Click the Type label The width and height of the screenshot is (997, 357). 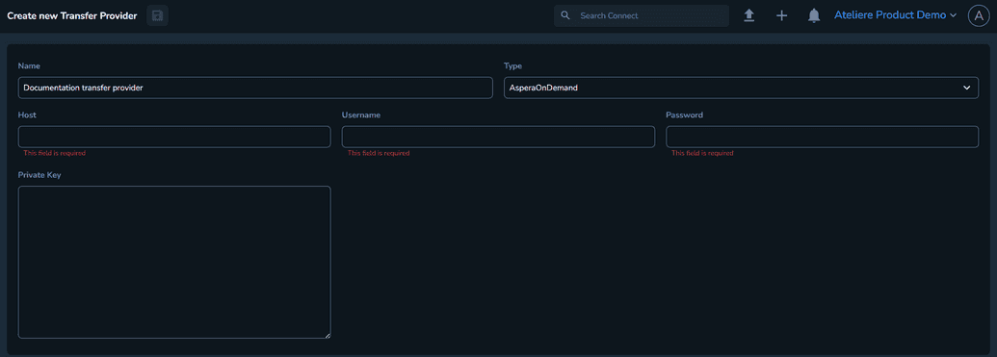pyautogui.click(x=513, y=65)
